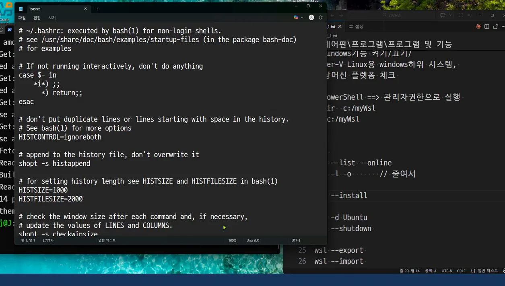Click the orange spark icon in editor tab bar

tap(478, 27)
